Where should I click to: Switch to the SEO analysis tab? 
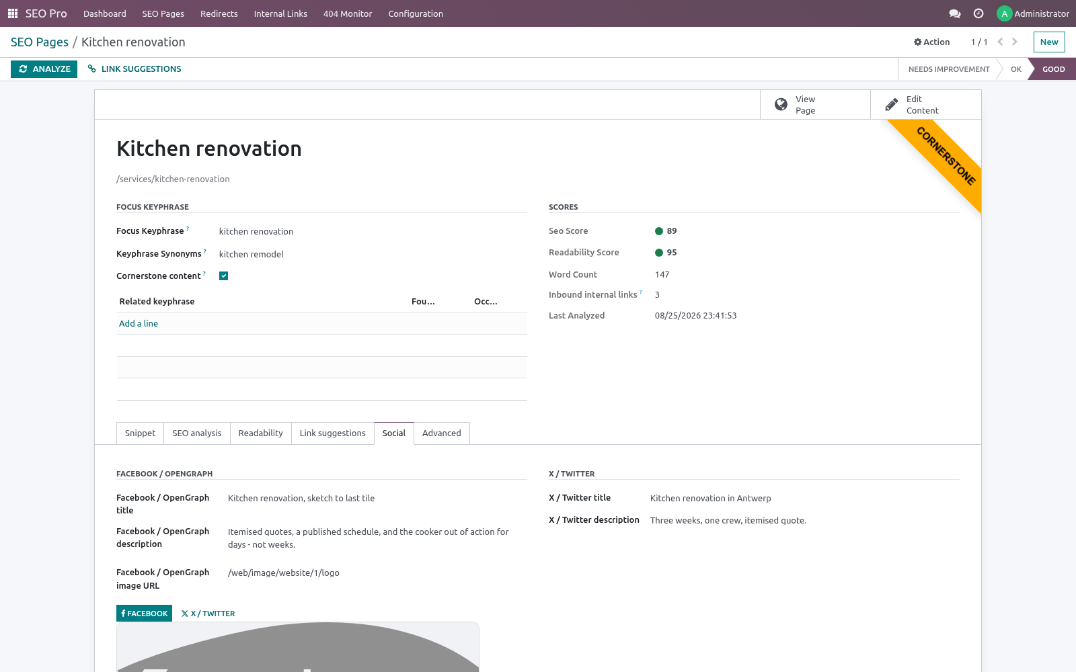coord(197,433)
